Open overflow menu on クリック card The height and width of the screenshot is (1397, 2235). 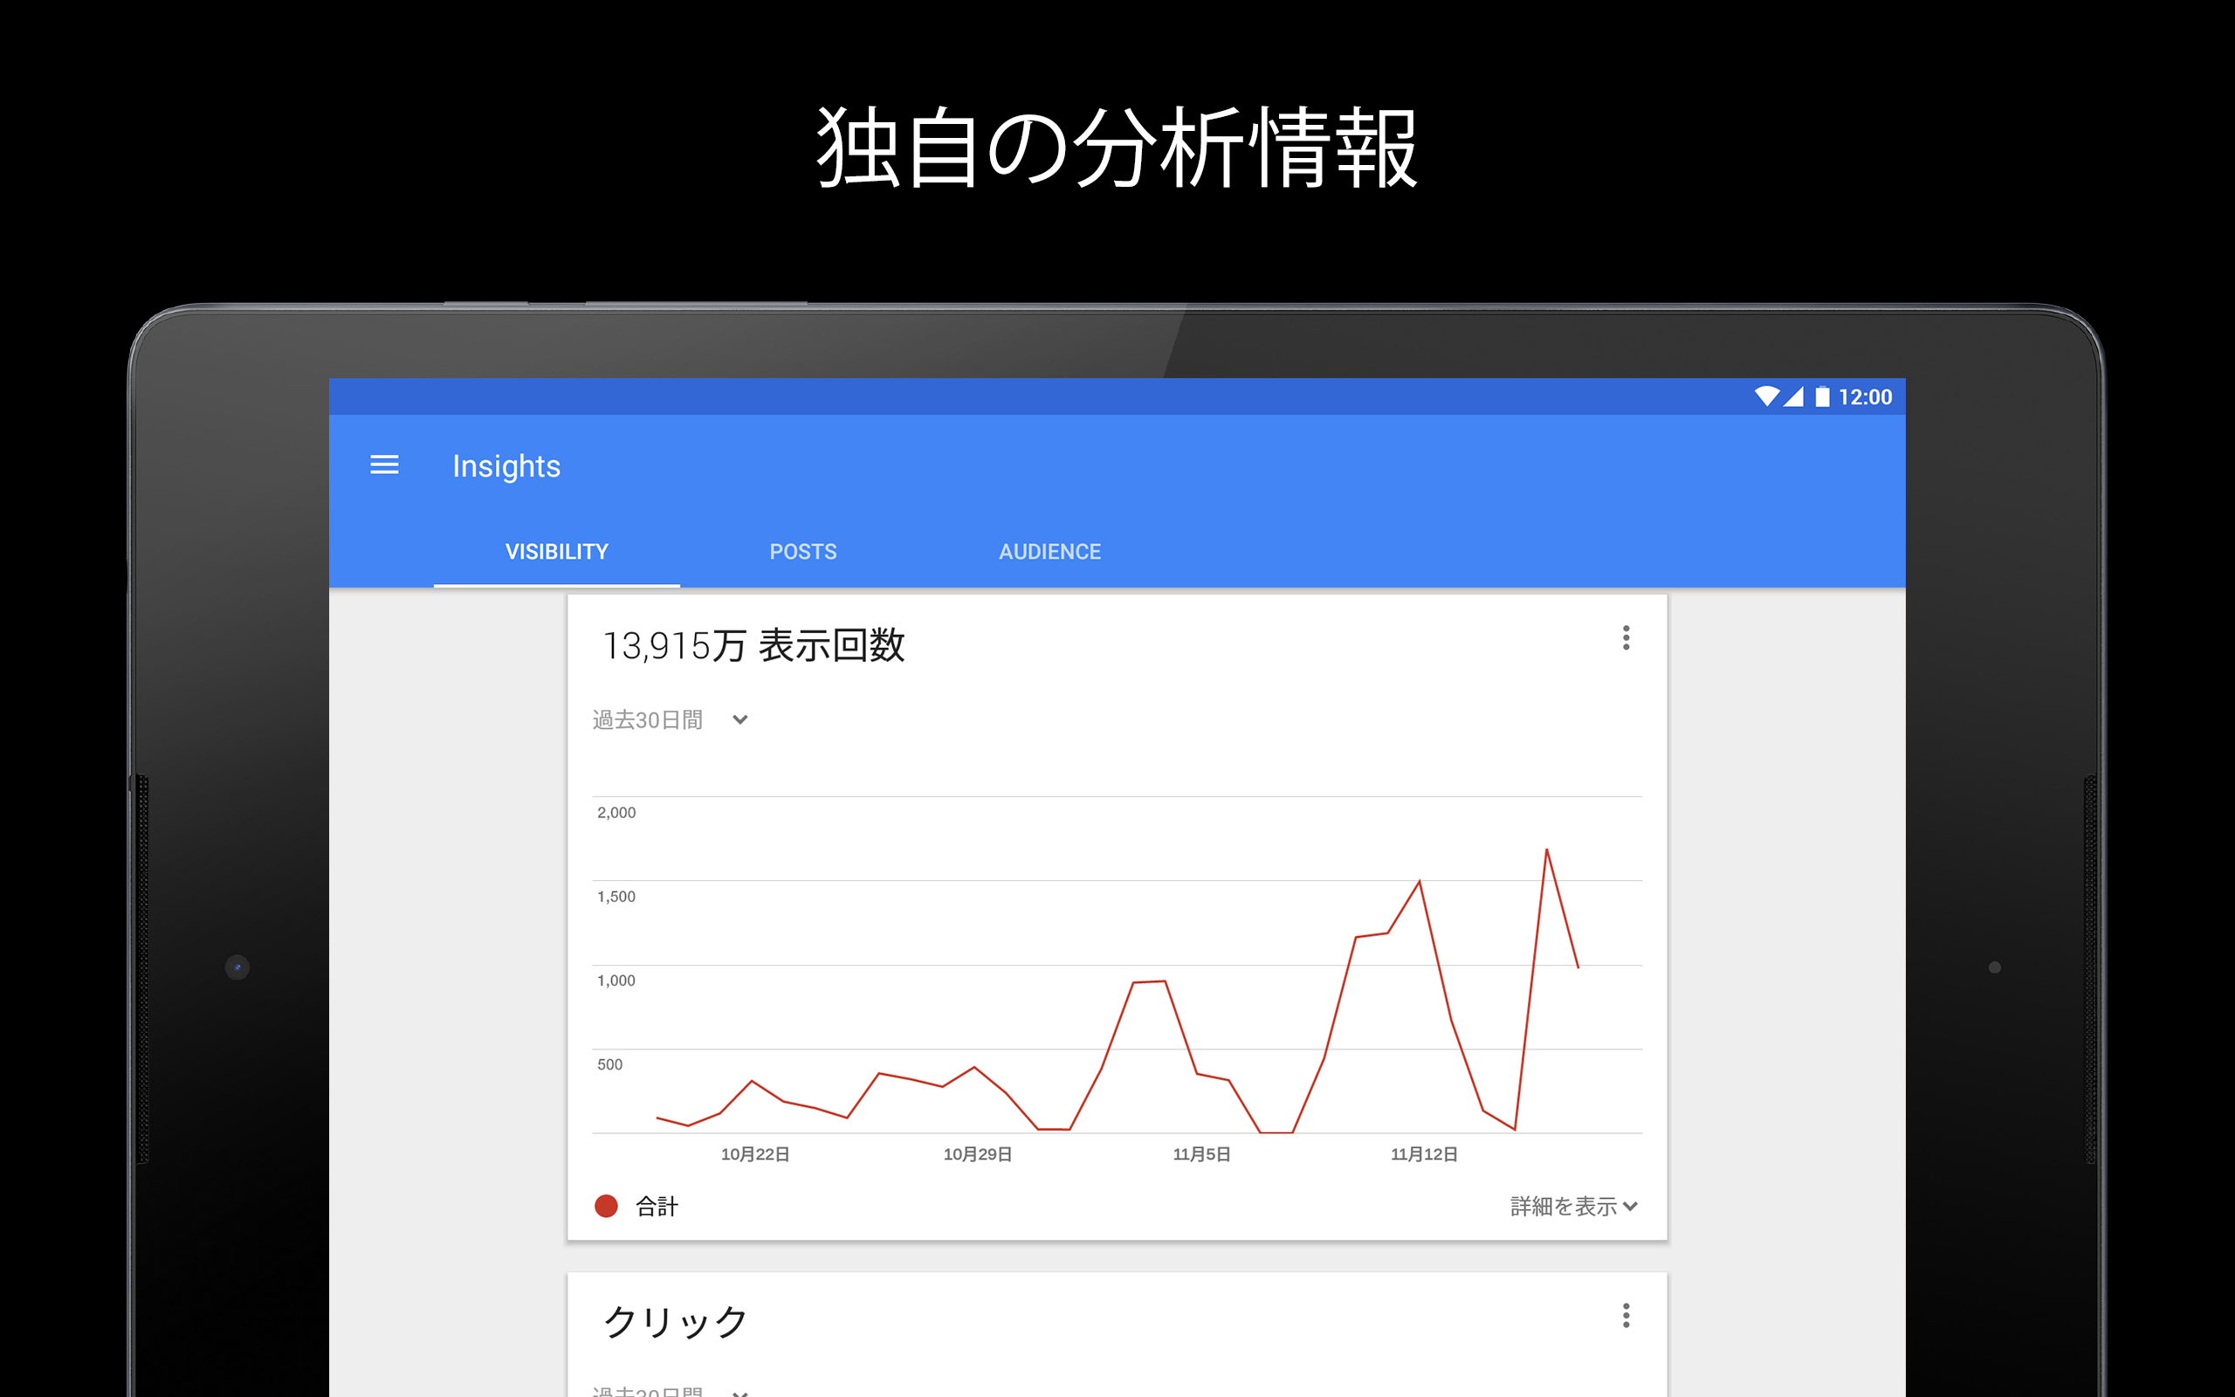pyautogui.click(x=1626, y=1316)
